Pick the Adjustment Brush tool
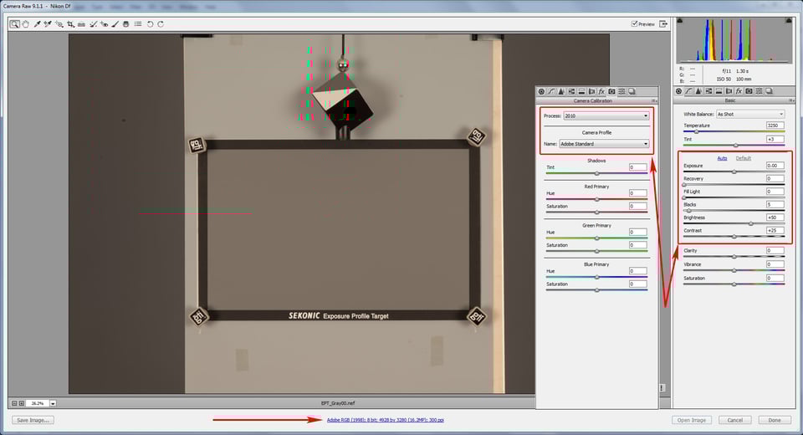 point(115,24)
